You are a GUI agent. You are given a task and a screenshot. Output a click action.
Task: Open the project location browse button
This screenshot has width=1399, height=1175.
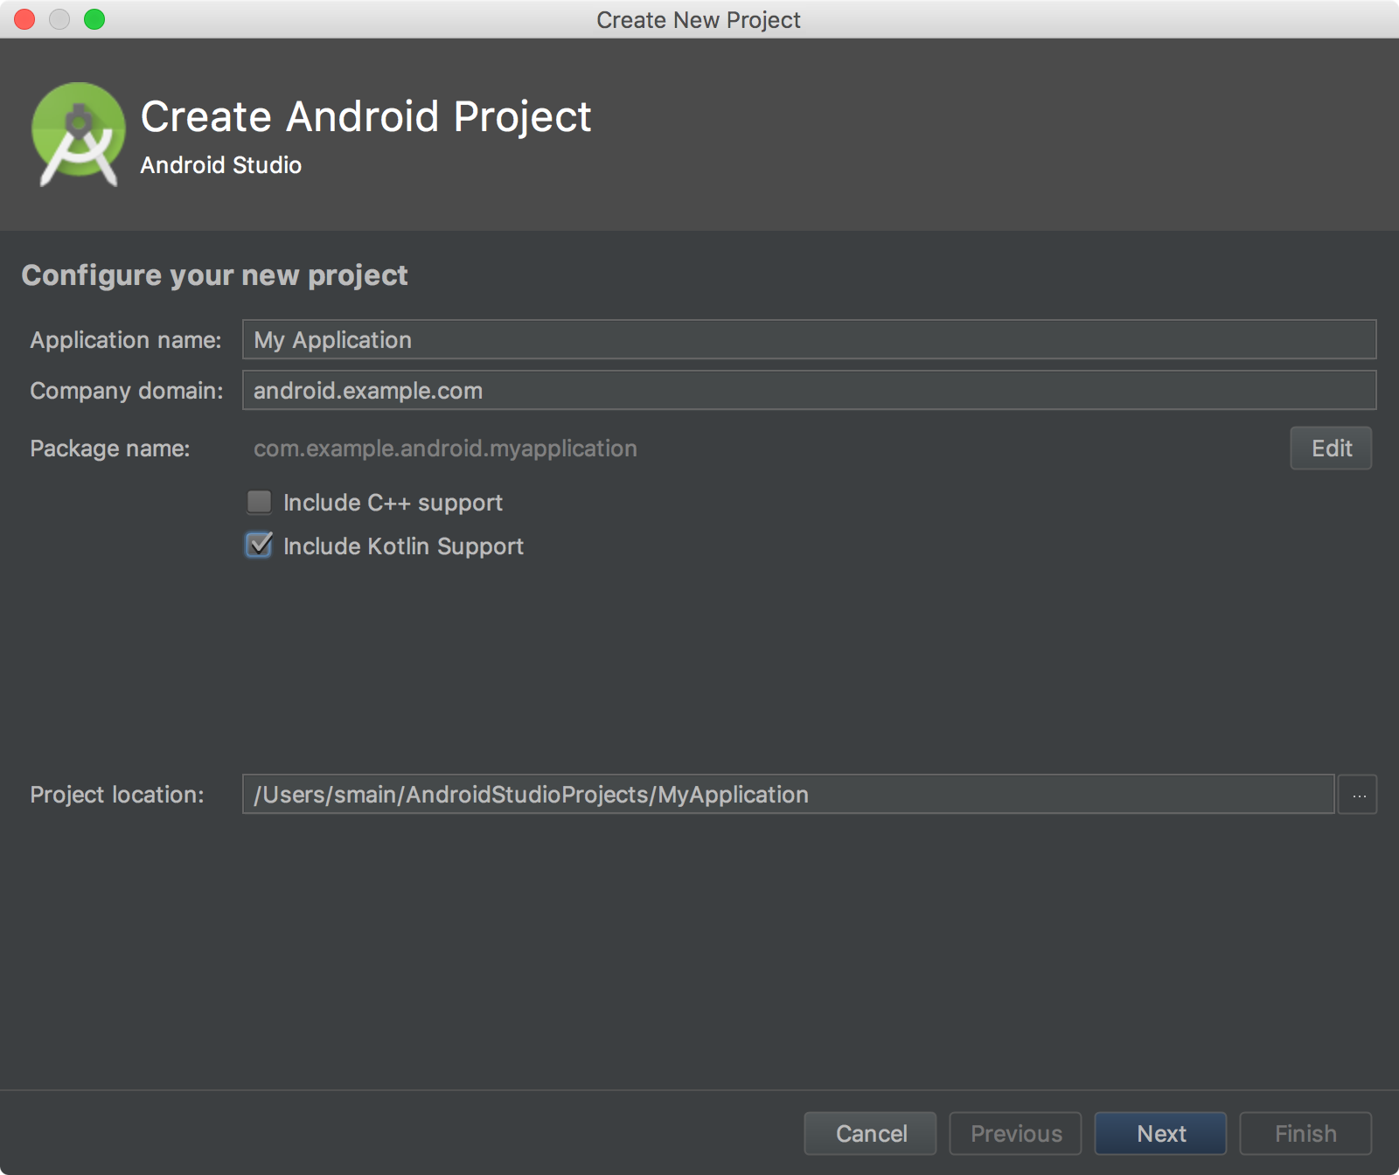coord(1358,795)
